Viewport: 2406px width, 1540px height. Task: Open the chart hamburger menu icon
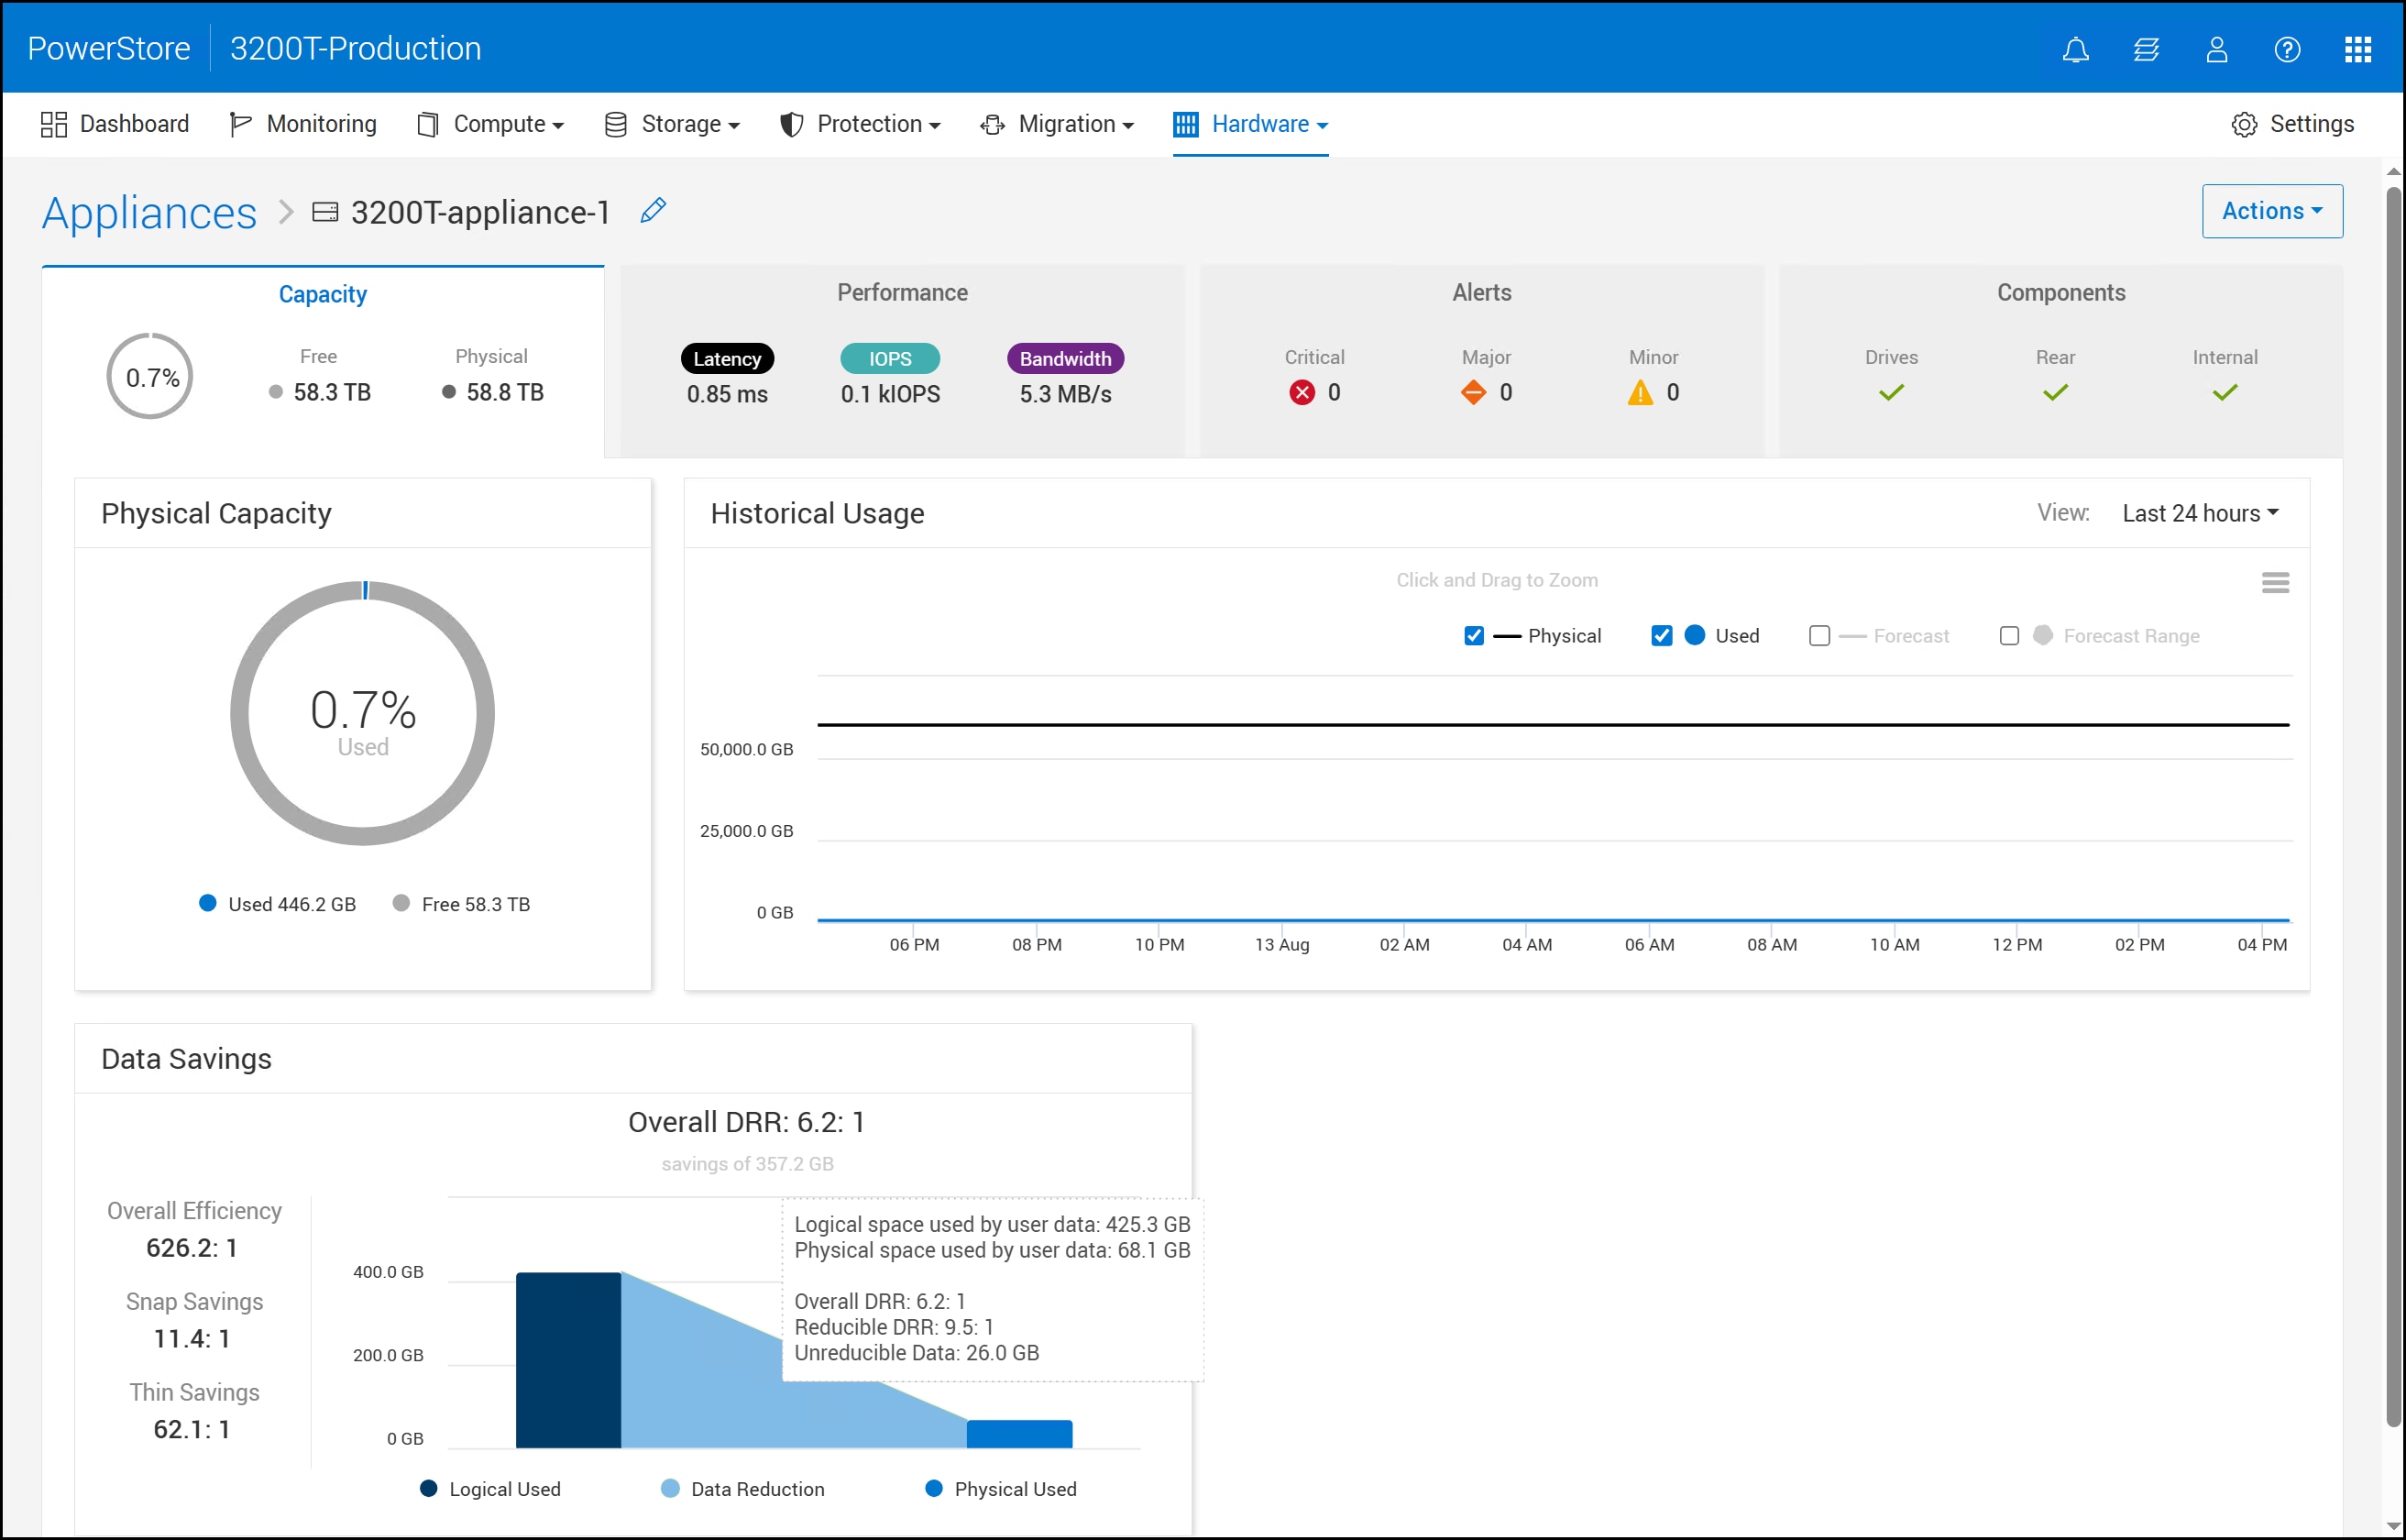[x=2275, y=582]
